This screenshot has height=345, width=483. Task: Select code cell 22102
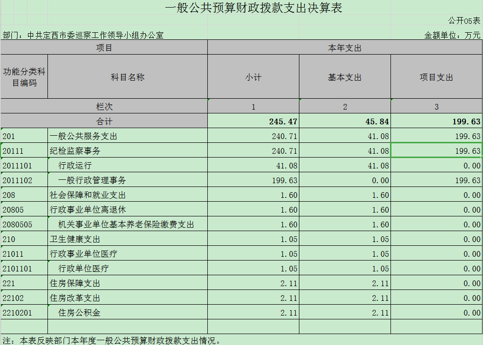[24, 298]
